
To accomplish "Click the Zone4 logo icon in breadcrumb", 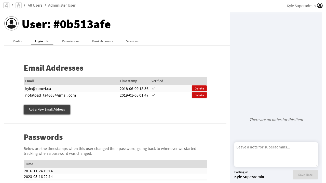I will pos(6,5).
